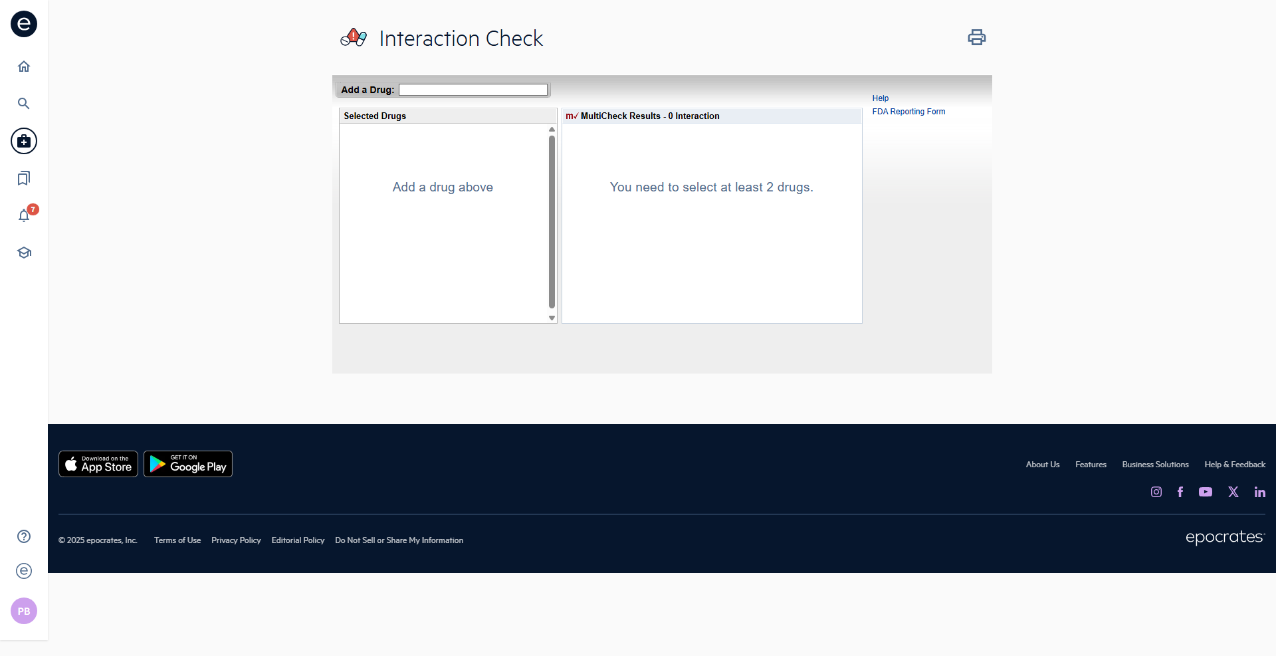Screen dimensions: 1276x656
Task: Open the Home icon in sidebar
Action: pyautogui.click(x=24, y=66)
